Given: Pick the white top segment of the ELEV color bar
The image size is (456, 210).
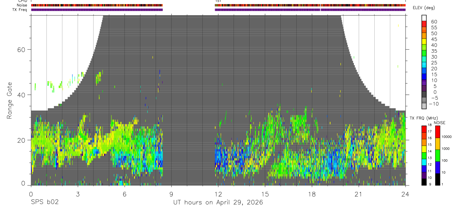Looking at the screenshot, I should click(424, 17).
